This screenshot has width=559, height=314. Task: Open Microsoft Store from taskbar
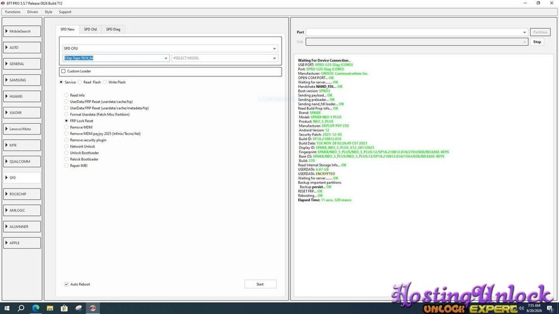[x=64, y=308]
